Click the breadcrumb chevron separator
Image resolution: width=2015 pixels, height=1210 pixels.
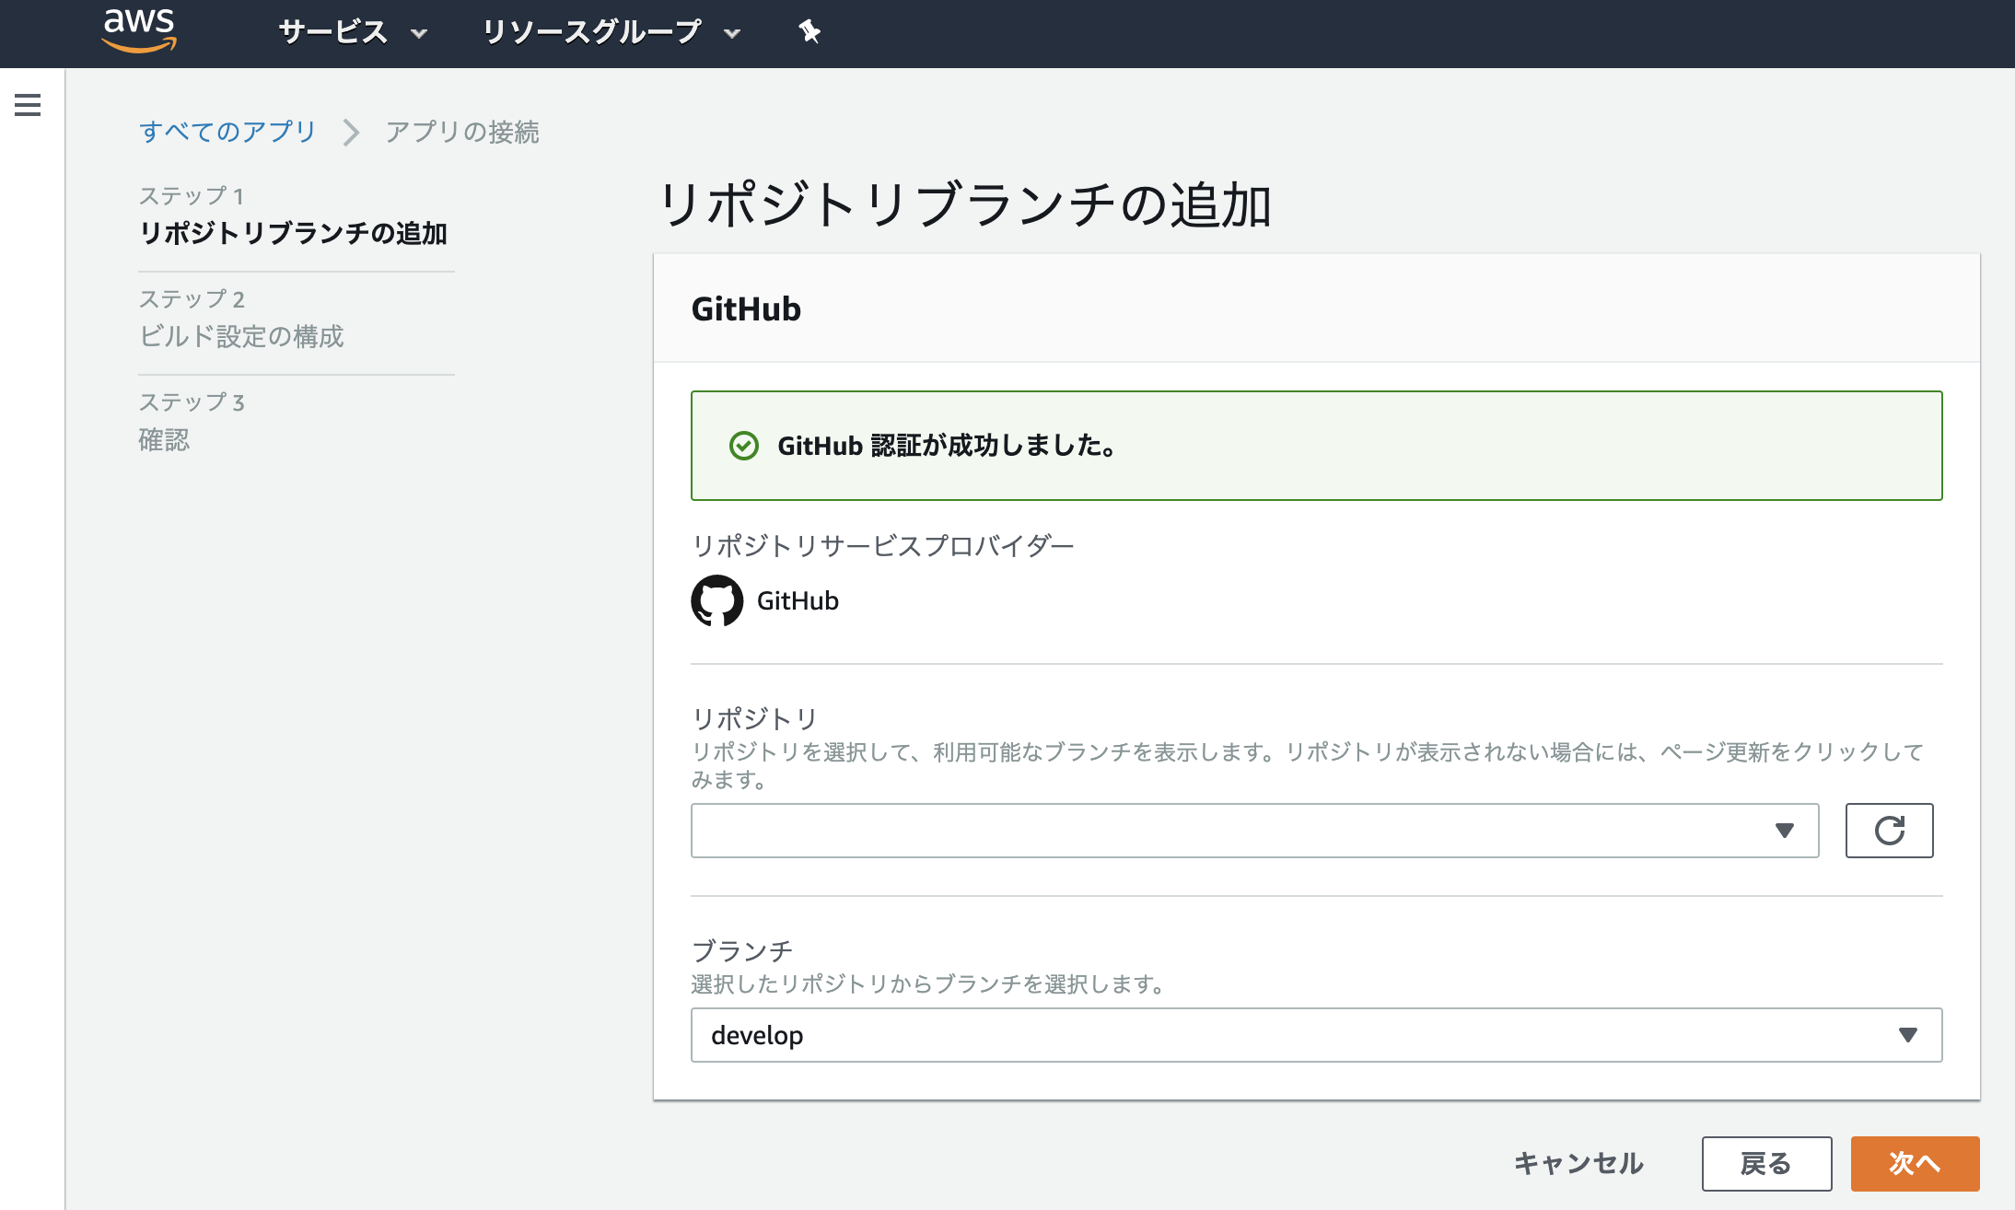coord(350,132)
